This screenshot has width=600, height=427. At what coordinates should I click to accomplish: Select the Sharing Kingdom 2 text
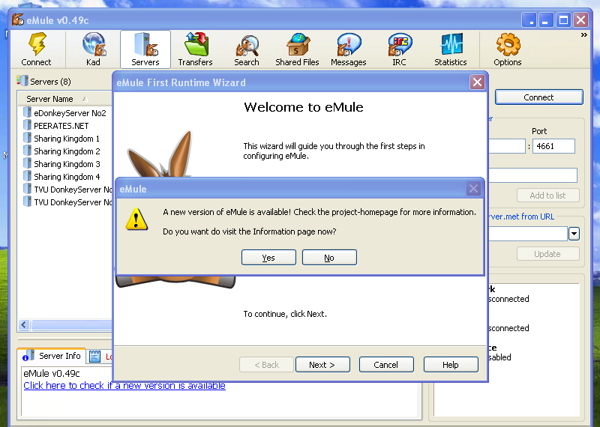pos(67,151)
